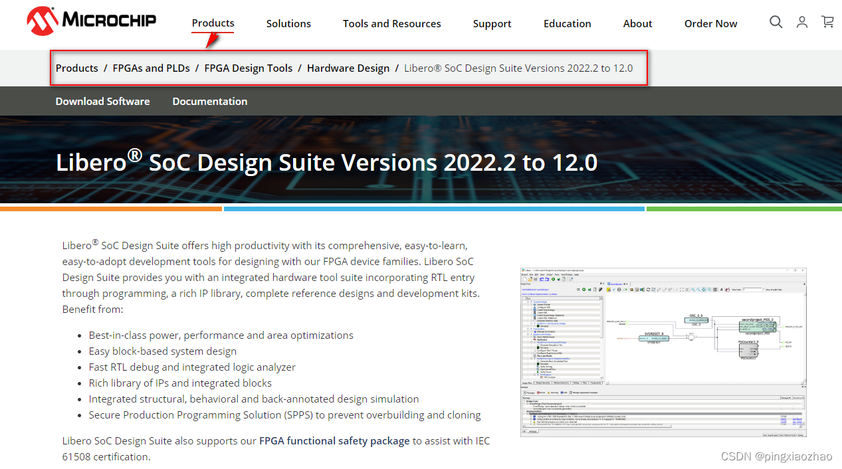
Task: Open the shopping cart icon
Action: 827,22
